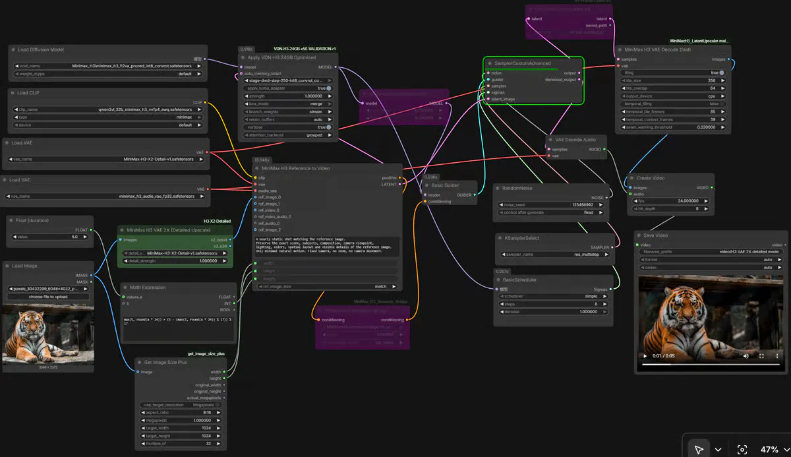Open the clip_name selector in Load CLIP
The width and height of the screenshot is (791, 457).
click(x=109, y=109)
